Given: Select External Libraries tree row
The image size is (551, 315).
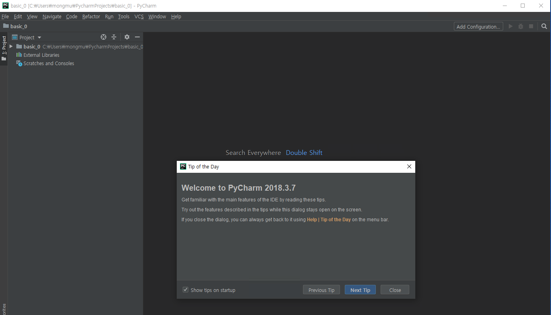Looking at the screenshot, I should point(75,55).
